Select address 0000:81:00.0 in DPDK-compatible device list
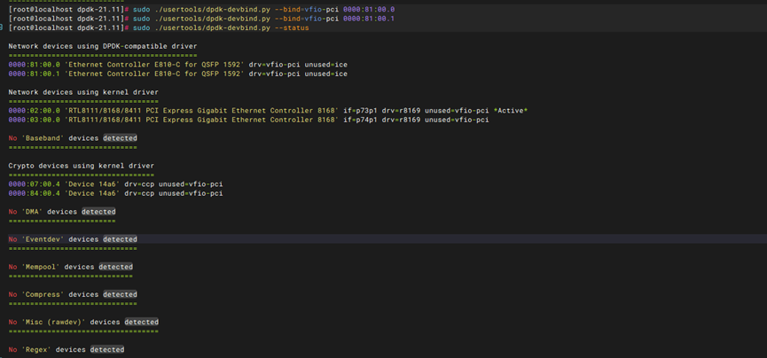The height and width of the screenshot is (358, 767). [35, 65]
